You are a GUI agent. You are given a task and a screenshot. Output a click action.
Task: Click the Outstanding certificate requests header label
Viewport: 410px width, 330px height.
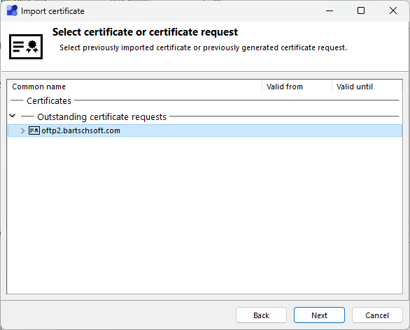click(x=101, y=117)
